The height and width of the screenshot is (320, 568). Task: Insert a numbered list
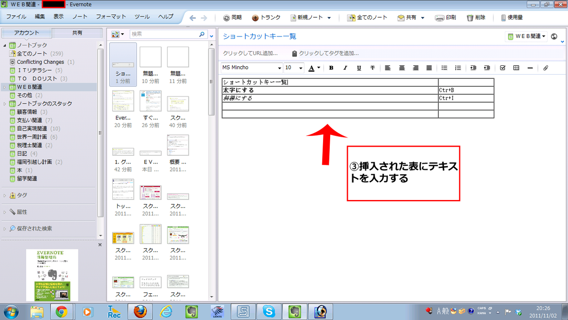coord(458,68)
